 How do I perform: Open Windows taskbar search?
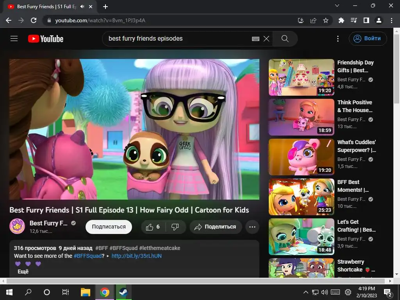28,292
